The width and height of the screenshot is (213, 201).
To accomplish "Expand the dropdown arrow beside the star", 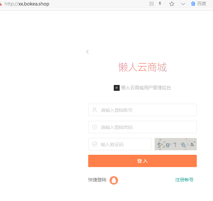I will 183,4.
